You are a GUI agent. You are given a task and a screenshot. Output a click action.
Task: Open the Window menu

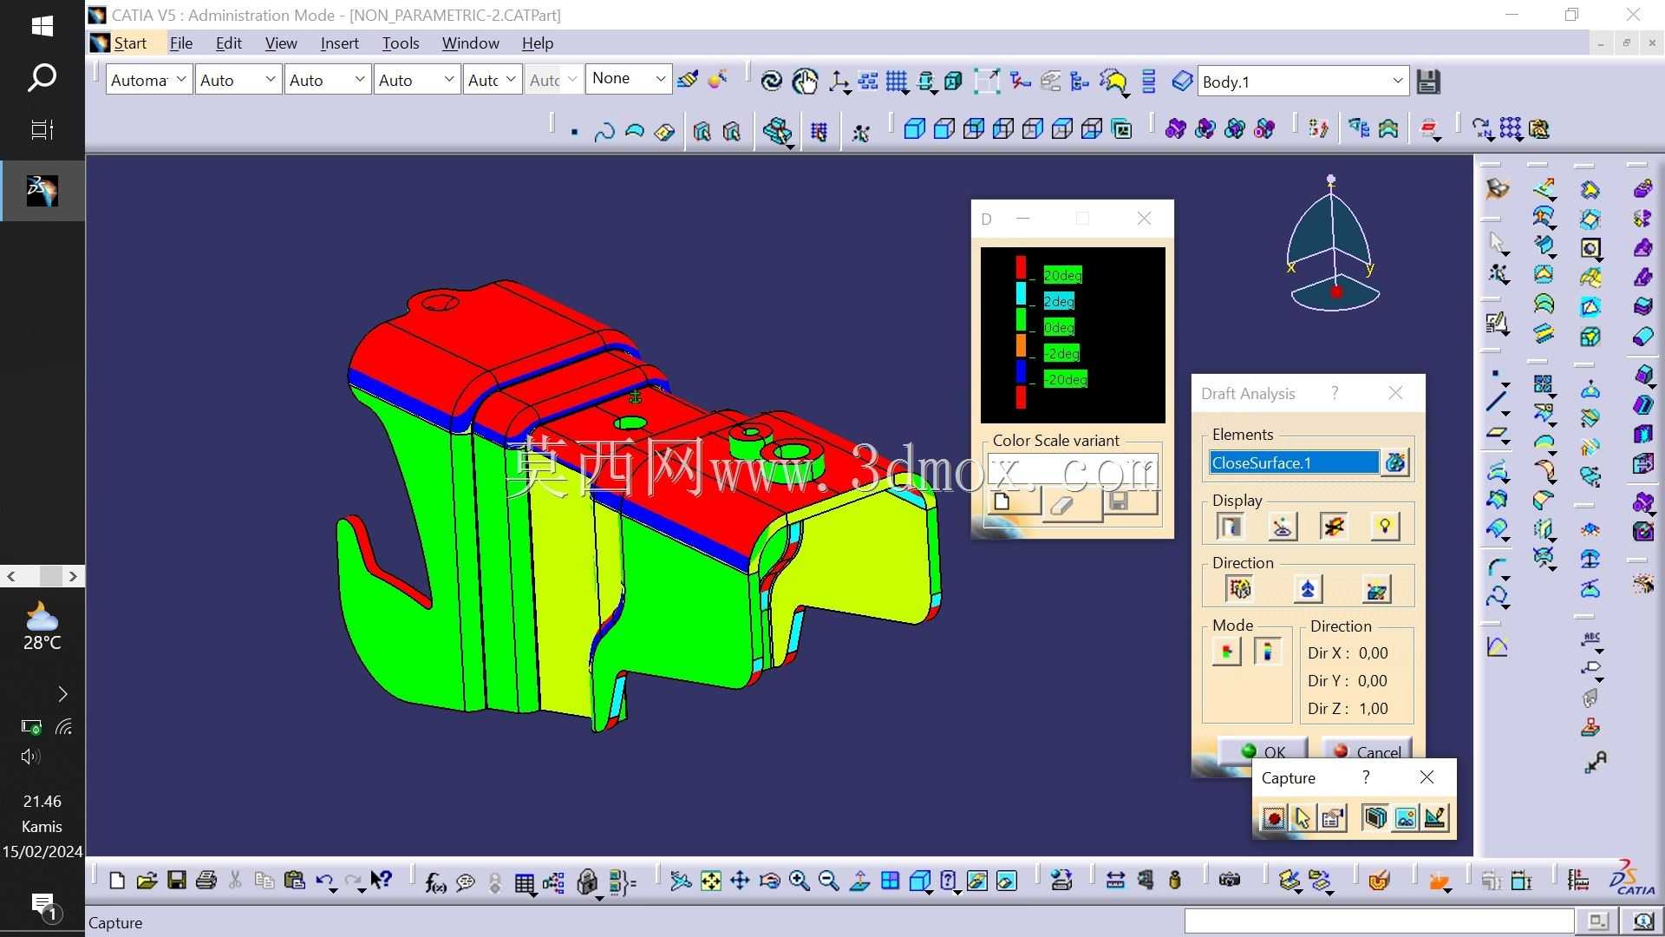coord(470,43)
